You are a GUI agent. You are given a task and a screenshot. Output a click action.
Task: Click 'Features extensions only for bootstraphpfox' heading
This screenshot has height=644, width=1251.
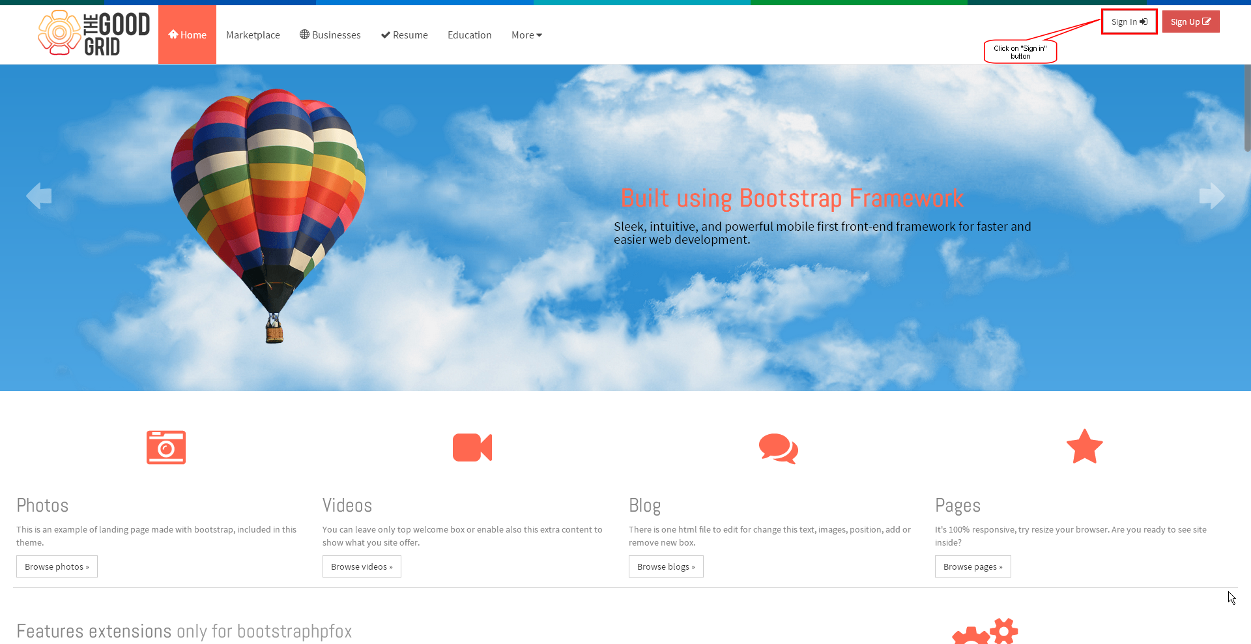pyautogui.click(x=184, y=631)
